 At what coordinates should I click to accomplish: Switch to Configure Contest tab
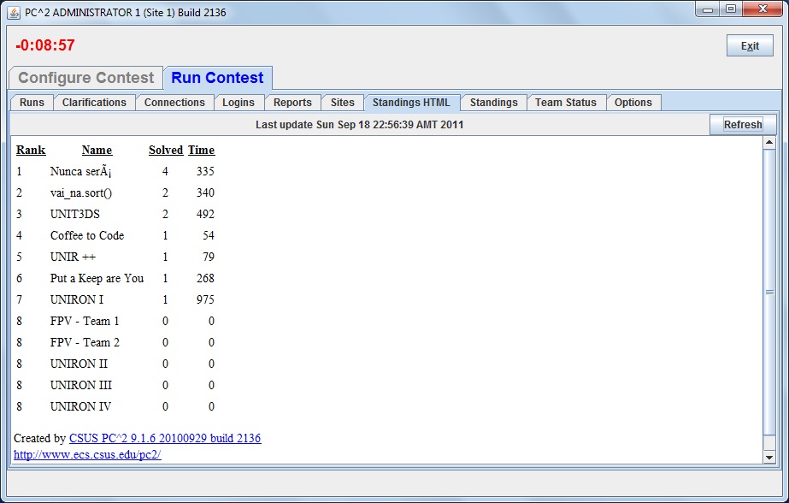[x=85, y=78]
